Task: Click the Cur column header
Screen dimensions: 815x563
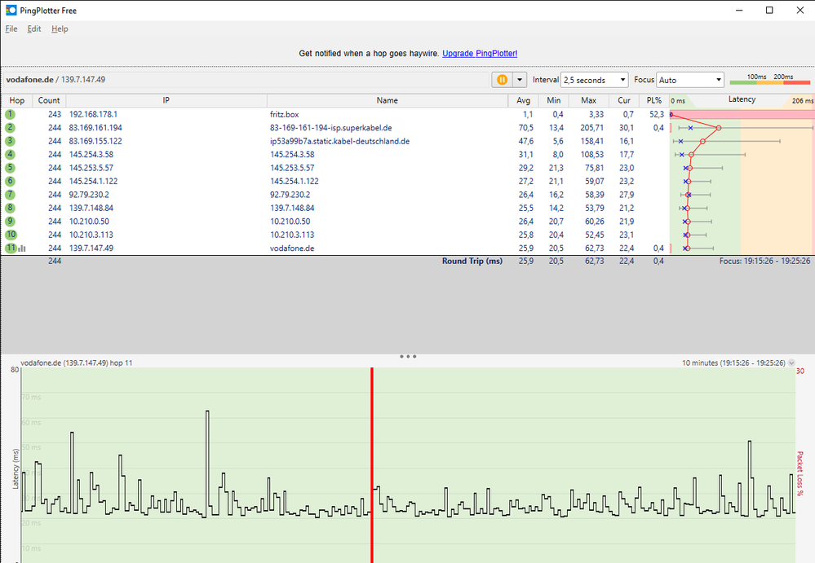Action: pyautogui.click(x=624, y=101)
